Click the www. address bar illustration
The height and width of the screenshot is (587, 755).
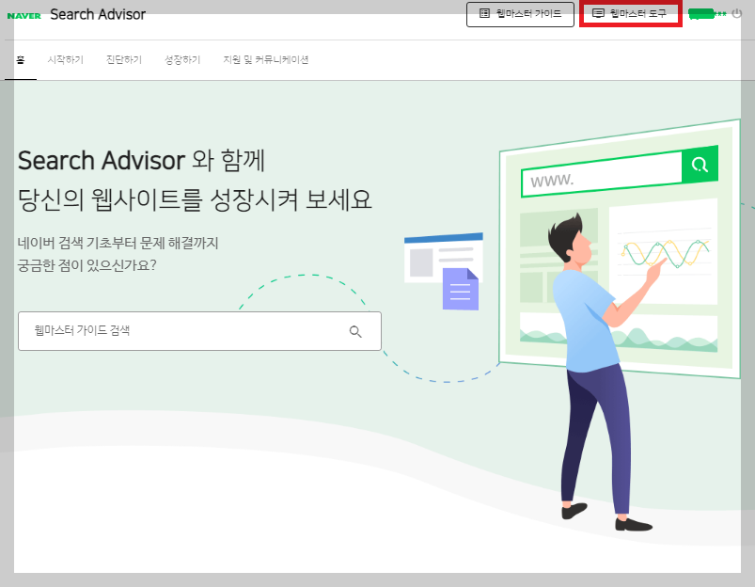click(x=602, y=175)
